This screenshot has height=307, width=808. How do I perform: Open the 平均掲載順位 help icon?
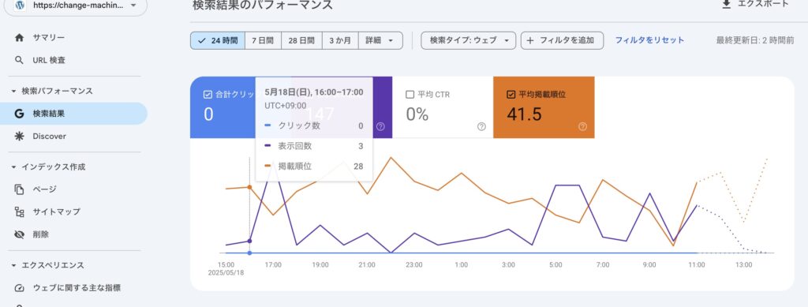tap(582, 126)
